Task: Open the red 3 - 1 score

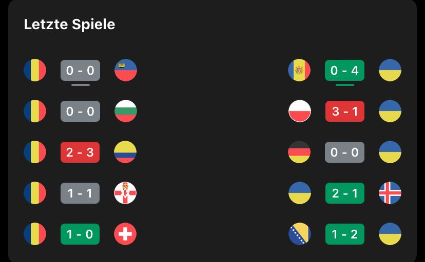Action: [x=344, y=112]
